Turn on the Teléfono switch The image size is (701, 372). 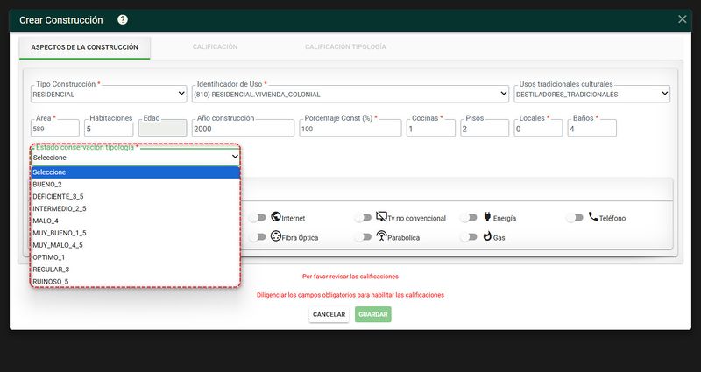tap(575, 218)
